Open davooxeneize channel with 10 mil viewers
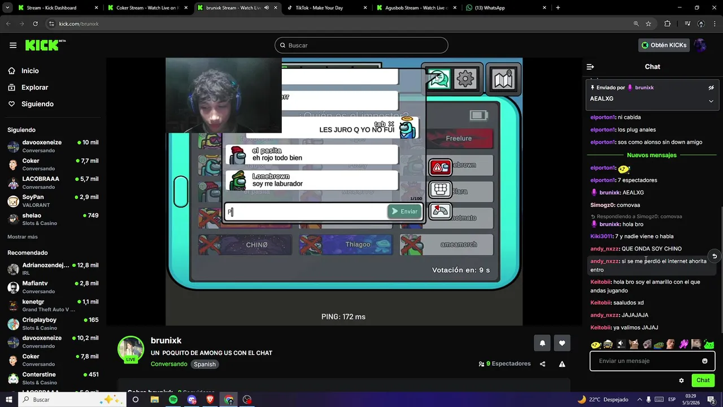723x407 pixels. 53,146
